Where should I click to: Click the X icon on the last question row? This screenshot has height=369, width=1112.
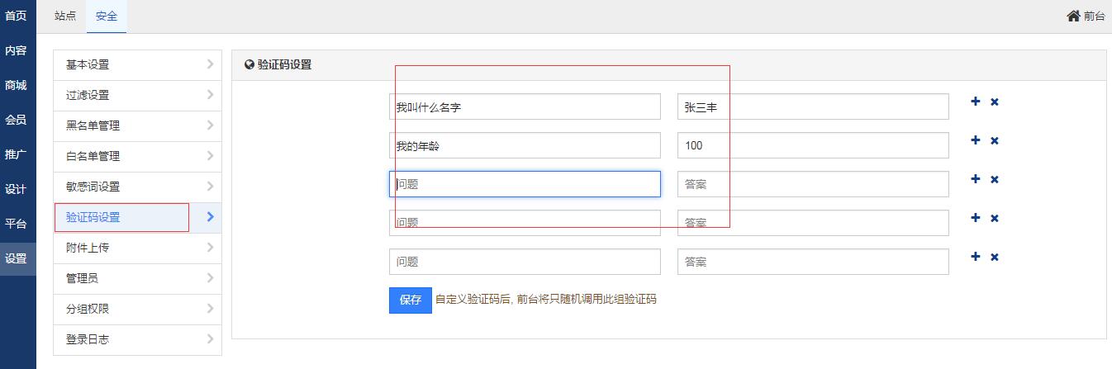coord(995,258)
